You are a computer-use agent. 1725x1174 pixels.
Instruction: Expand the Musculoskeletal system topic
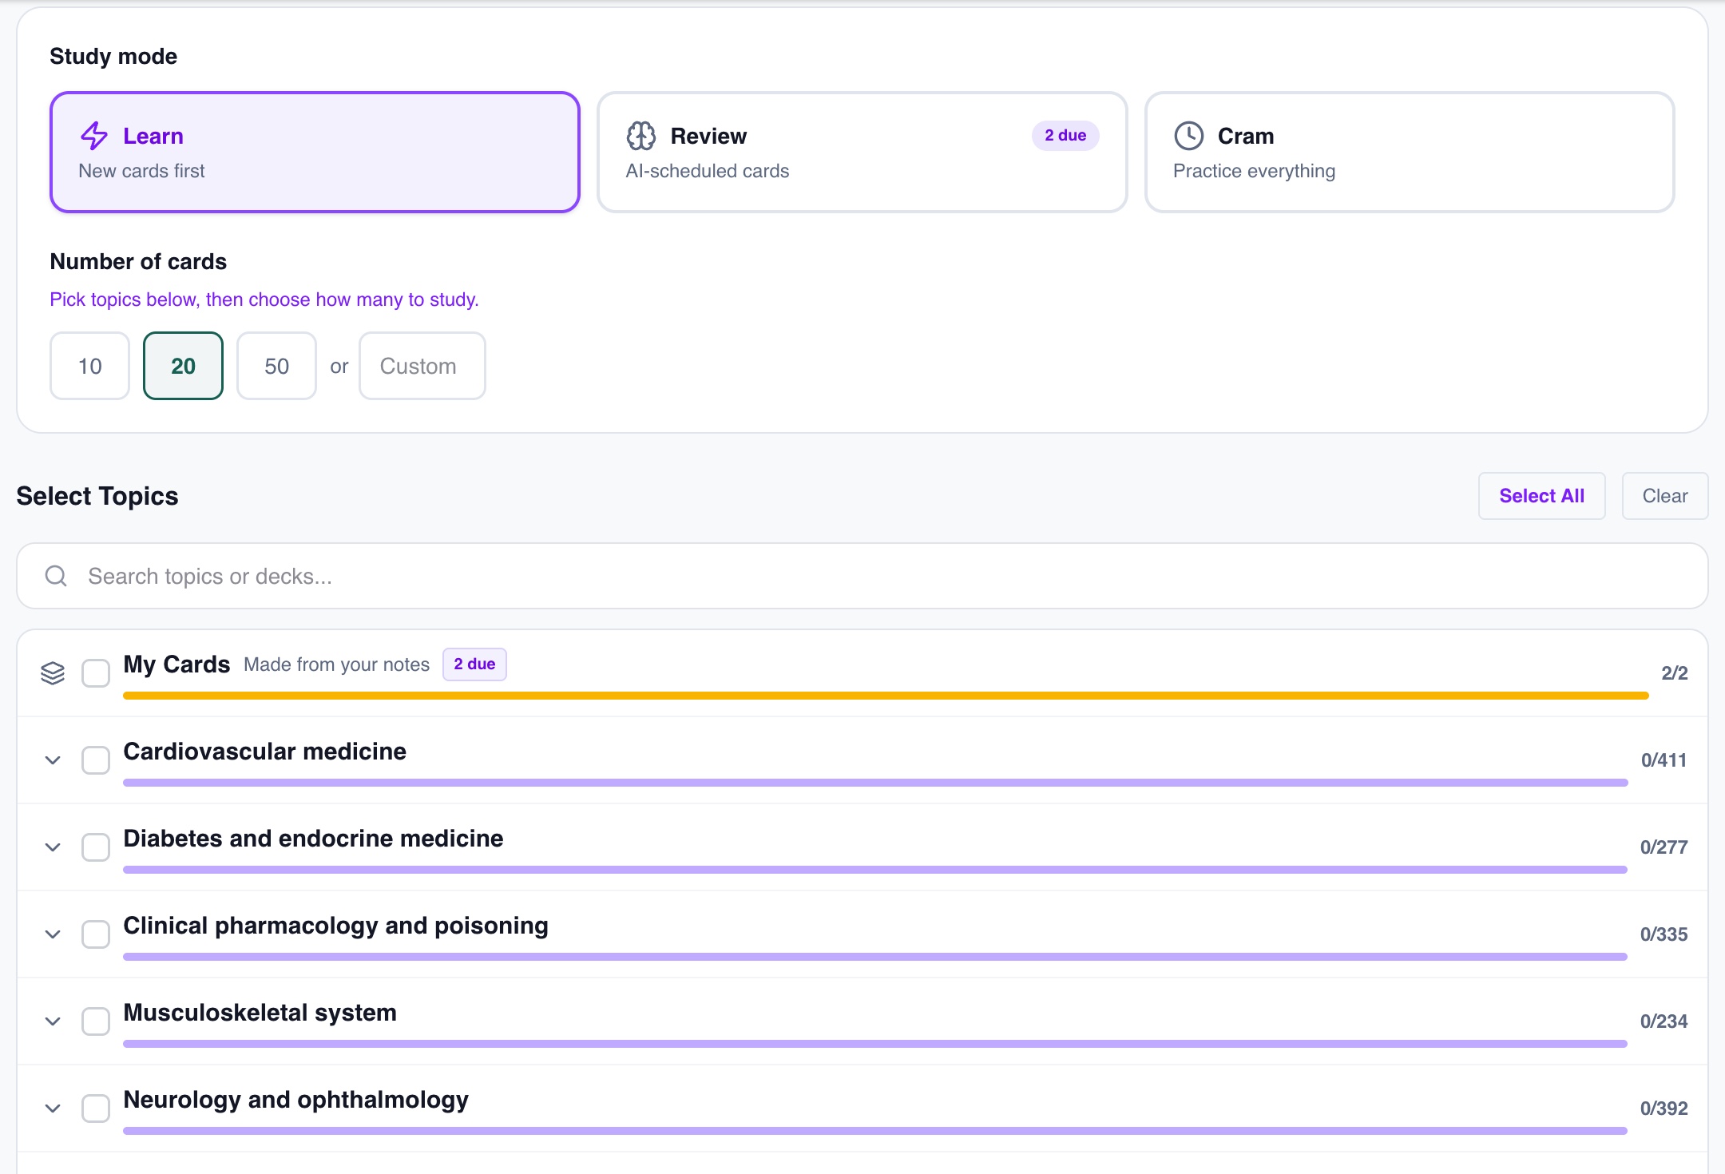[53, 1021]
